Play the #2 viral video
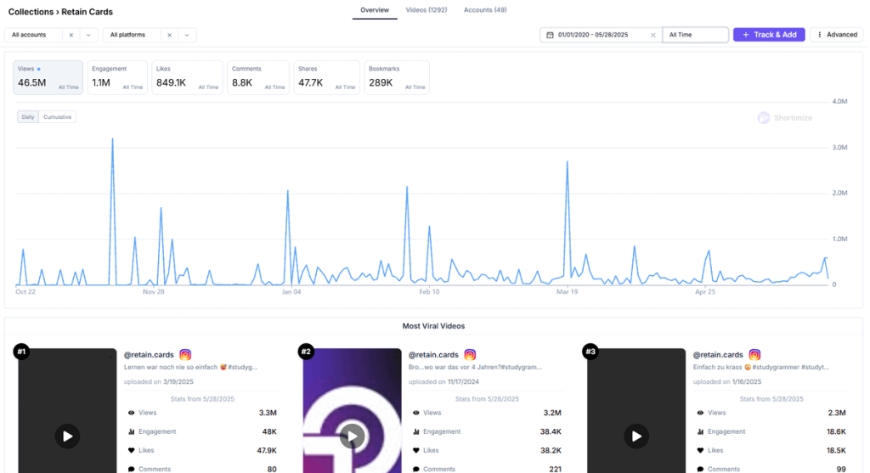The width and height of the screenshot is (870, 473). (352, 436)
